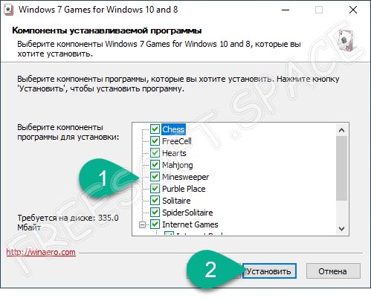Click the Отмена button
The height and width of the screenshot is (301, 371).
click(333, 271)
